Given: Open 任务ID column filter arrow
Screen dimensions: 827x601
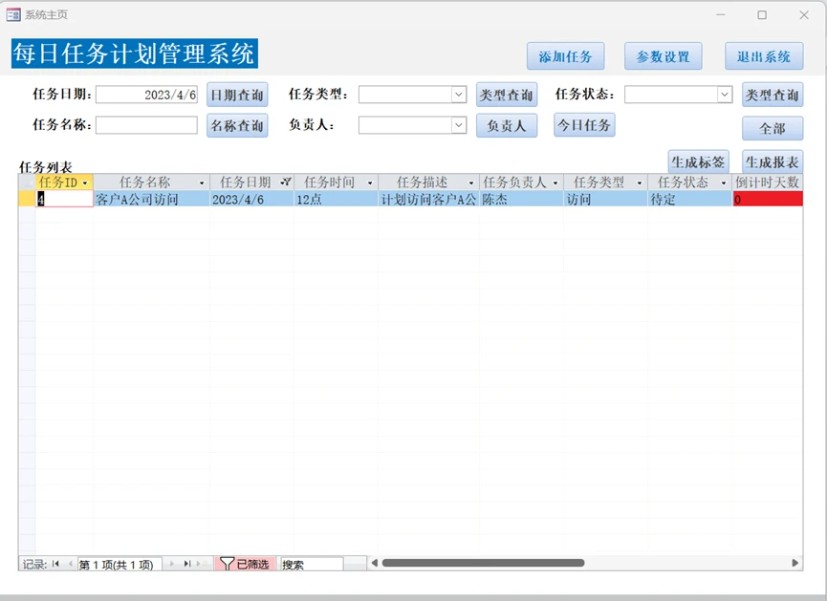Looking at the screenshot, I should [x=85, y=182].
